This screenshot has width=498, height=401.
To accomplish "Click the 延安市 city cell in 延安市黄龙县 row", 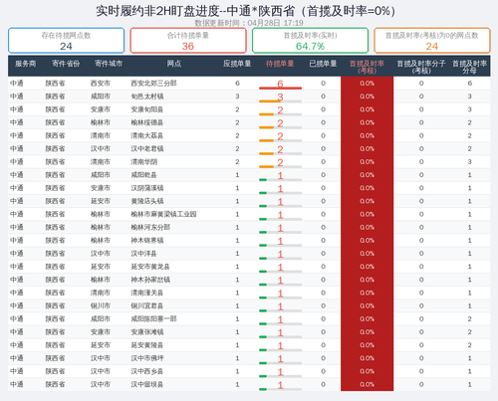I will point(101,267).
